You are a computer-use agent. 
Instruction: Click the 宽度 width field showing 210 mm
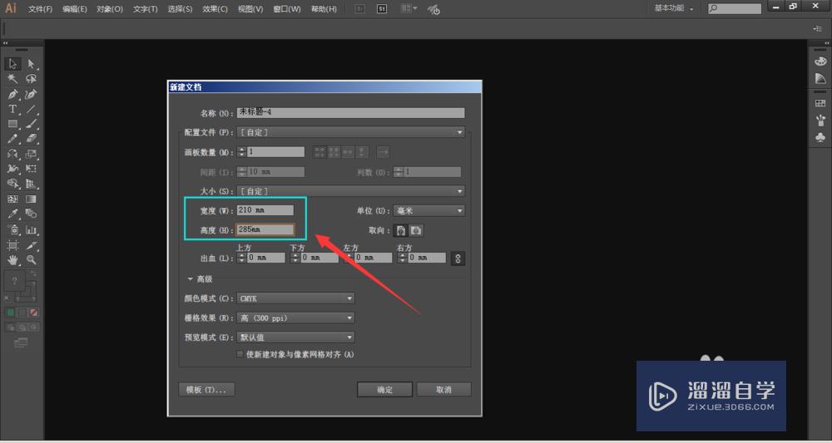point(265,210)
